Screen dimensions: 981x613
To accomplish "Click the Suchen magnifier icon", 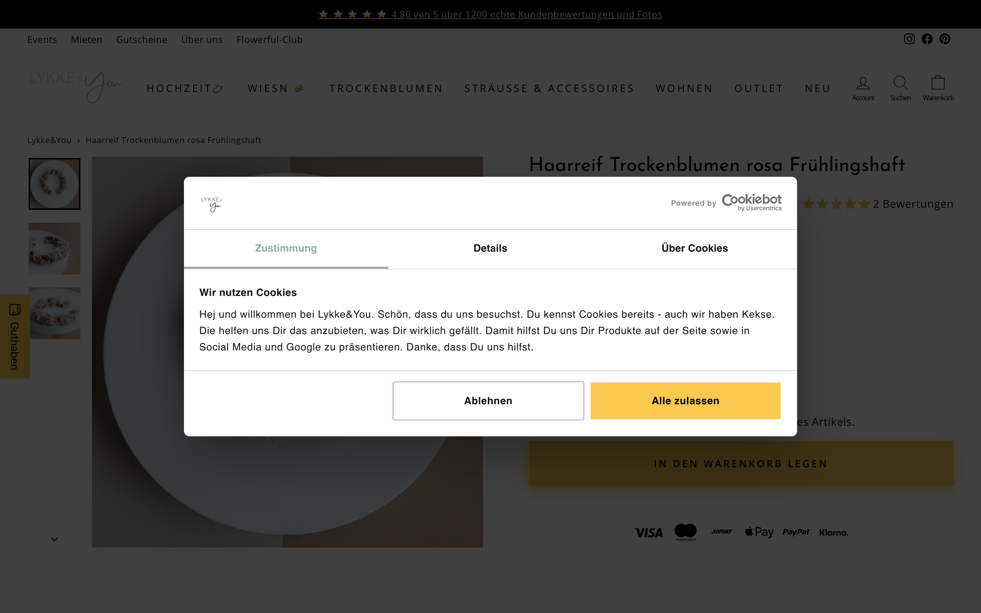I will (x=900, y=83).
